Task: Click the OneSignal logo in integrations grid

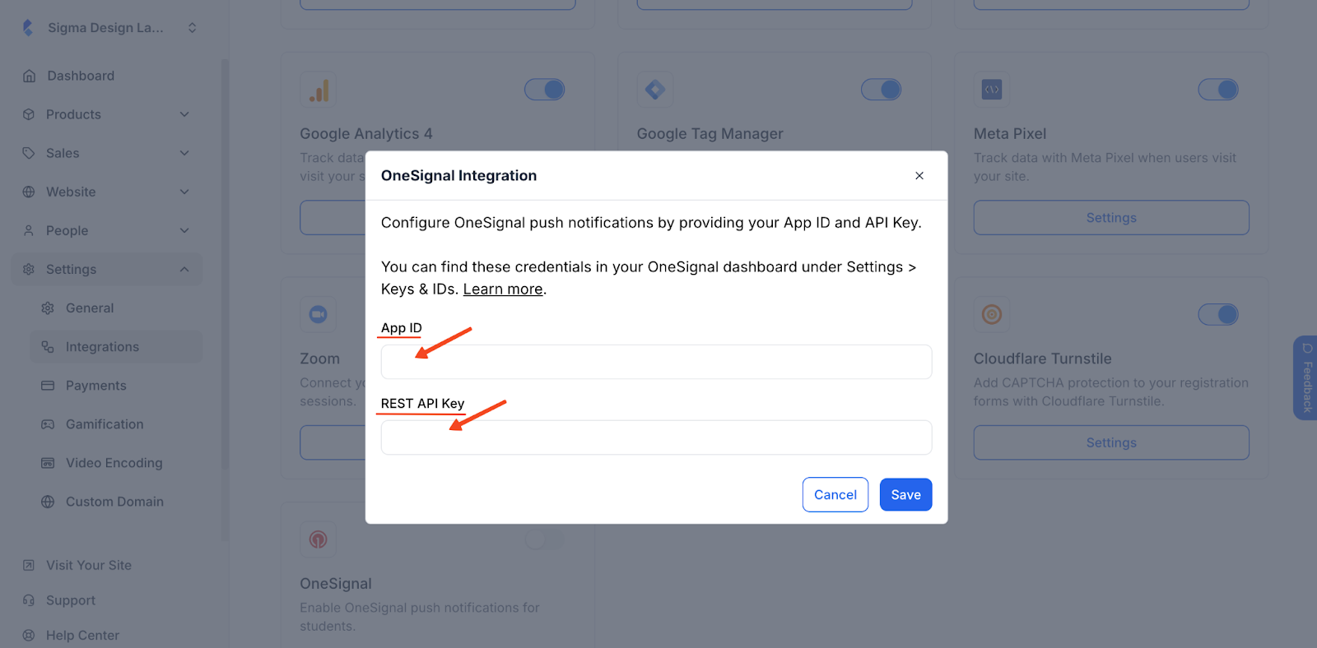Action: click(318, 539)
